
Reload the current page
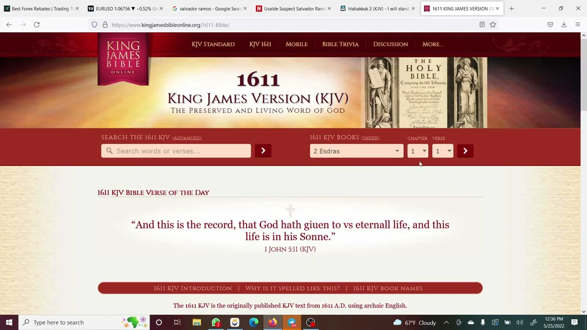pos(37,25)
